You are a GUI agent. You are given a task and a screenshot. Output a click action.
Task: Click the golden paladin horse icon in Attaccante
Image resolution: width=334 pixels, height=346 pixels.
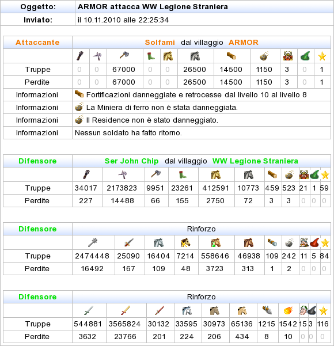168,56
